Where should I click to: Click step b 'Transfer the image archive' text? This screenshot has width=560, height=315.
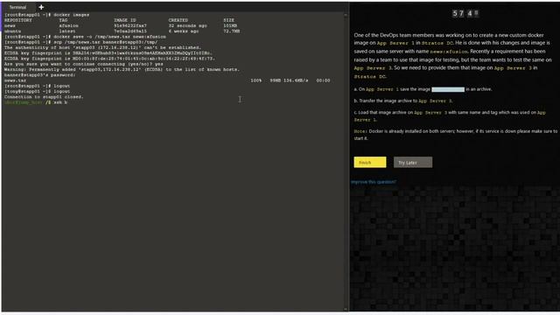(x=403, y=101)
